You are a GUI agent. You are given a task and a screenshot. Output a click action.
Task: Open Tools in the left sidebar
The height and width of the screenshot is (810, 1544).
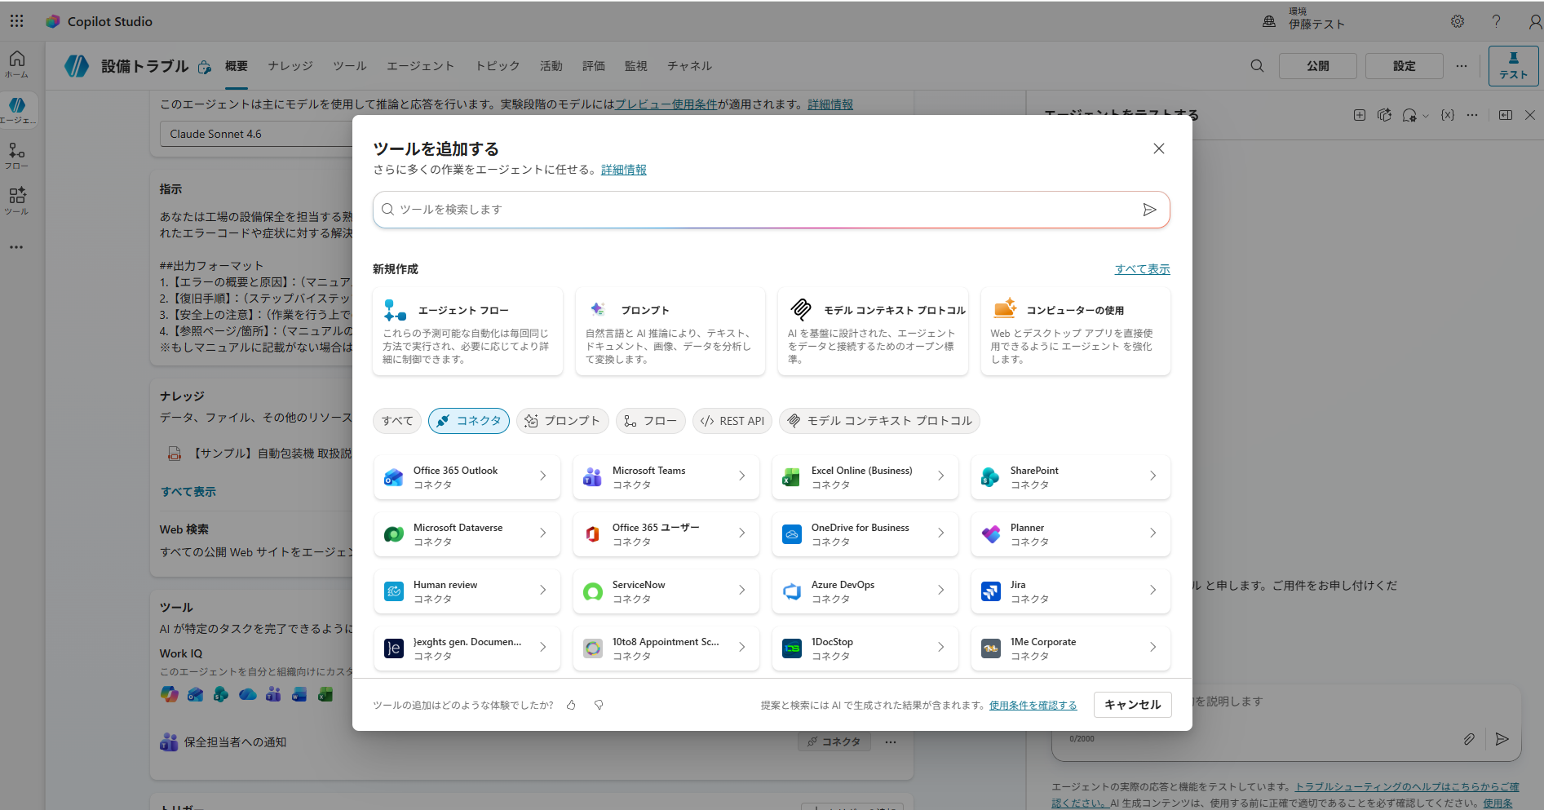pos(17,201)
